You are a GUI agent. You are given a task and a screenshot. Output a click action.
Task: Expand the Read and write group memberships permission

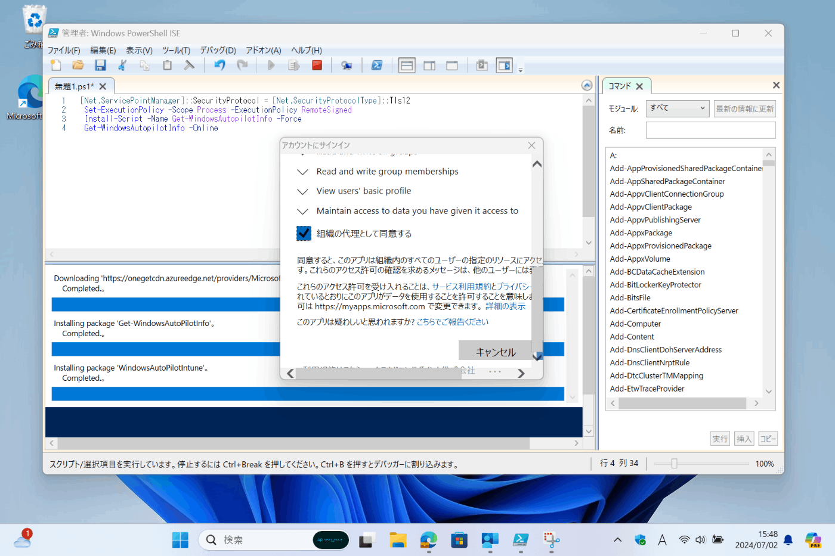(302, 171)
